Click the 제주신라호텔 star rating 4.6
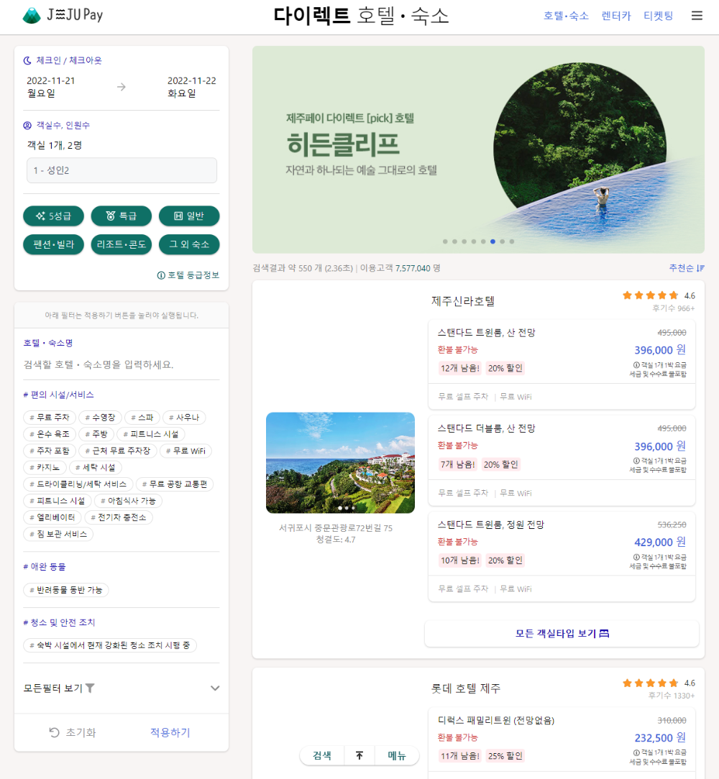The width and height of the screenshot is (719, 779). click(659, 295)
